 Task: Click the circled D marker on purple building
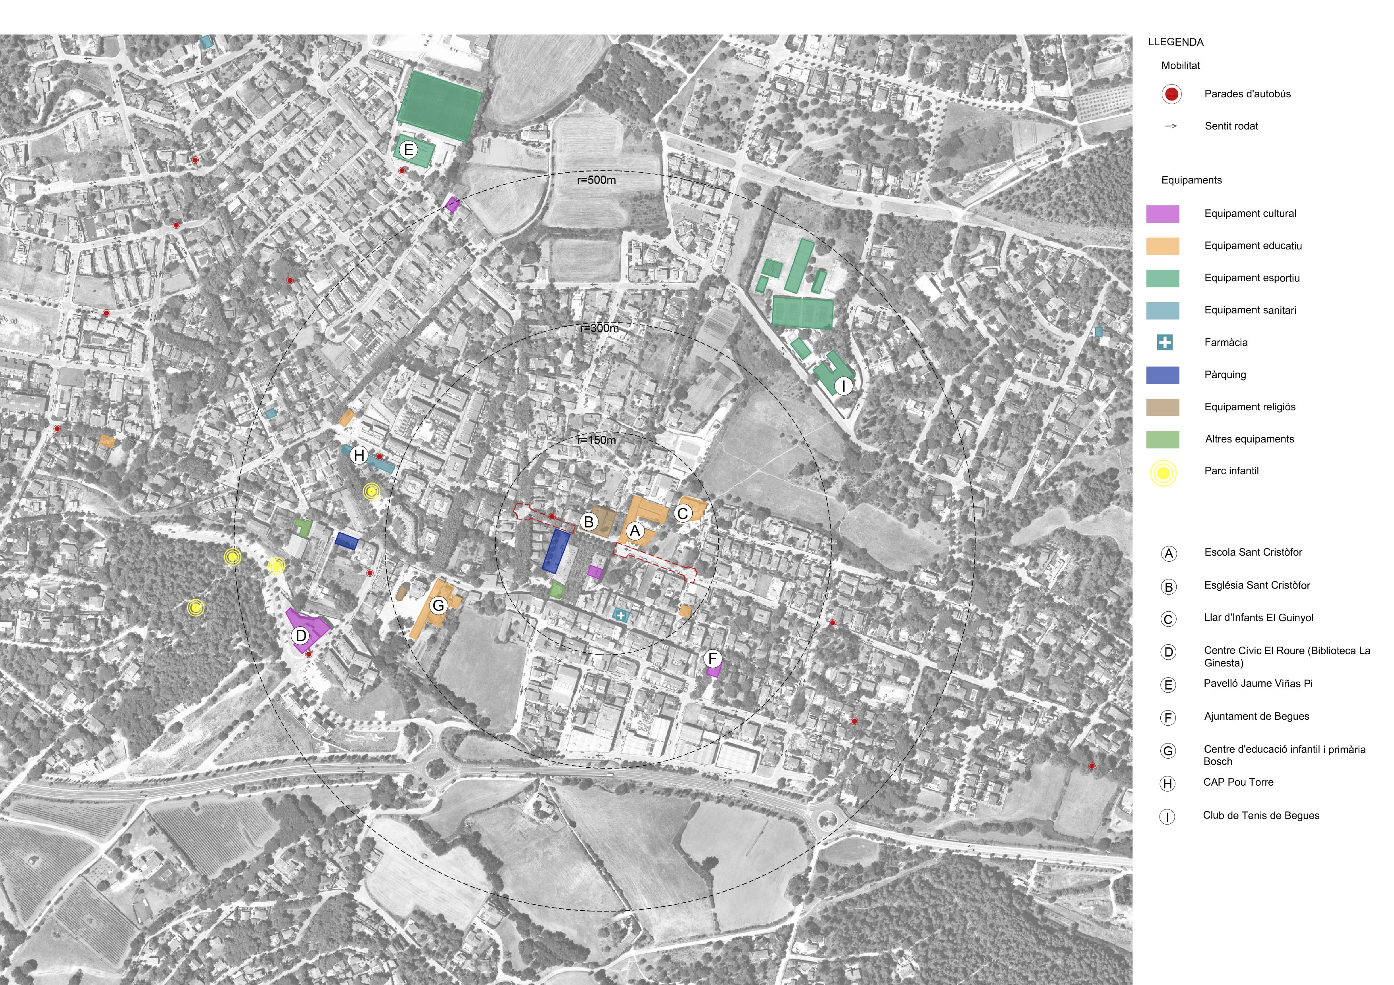click(x=300, y=635)
